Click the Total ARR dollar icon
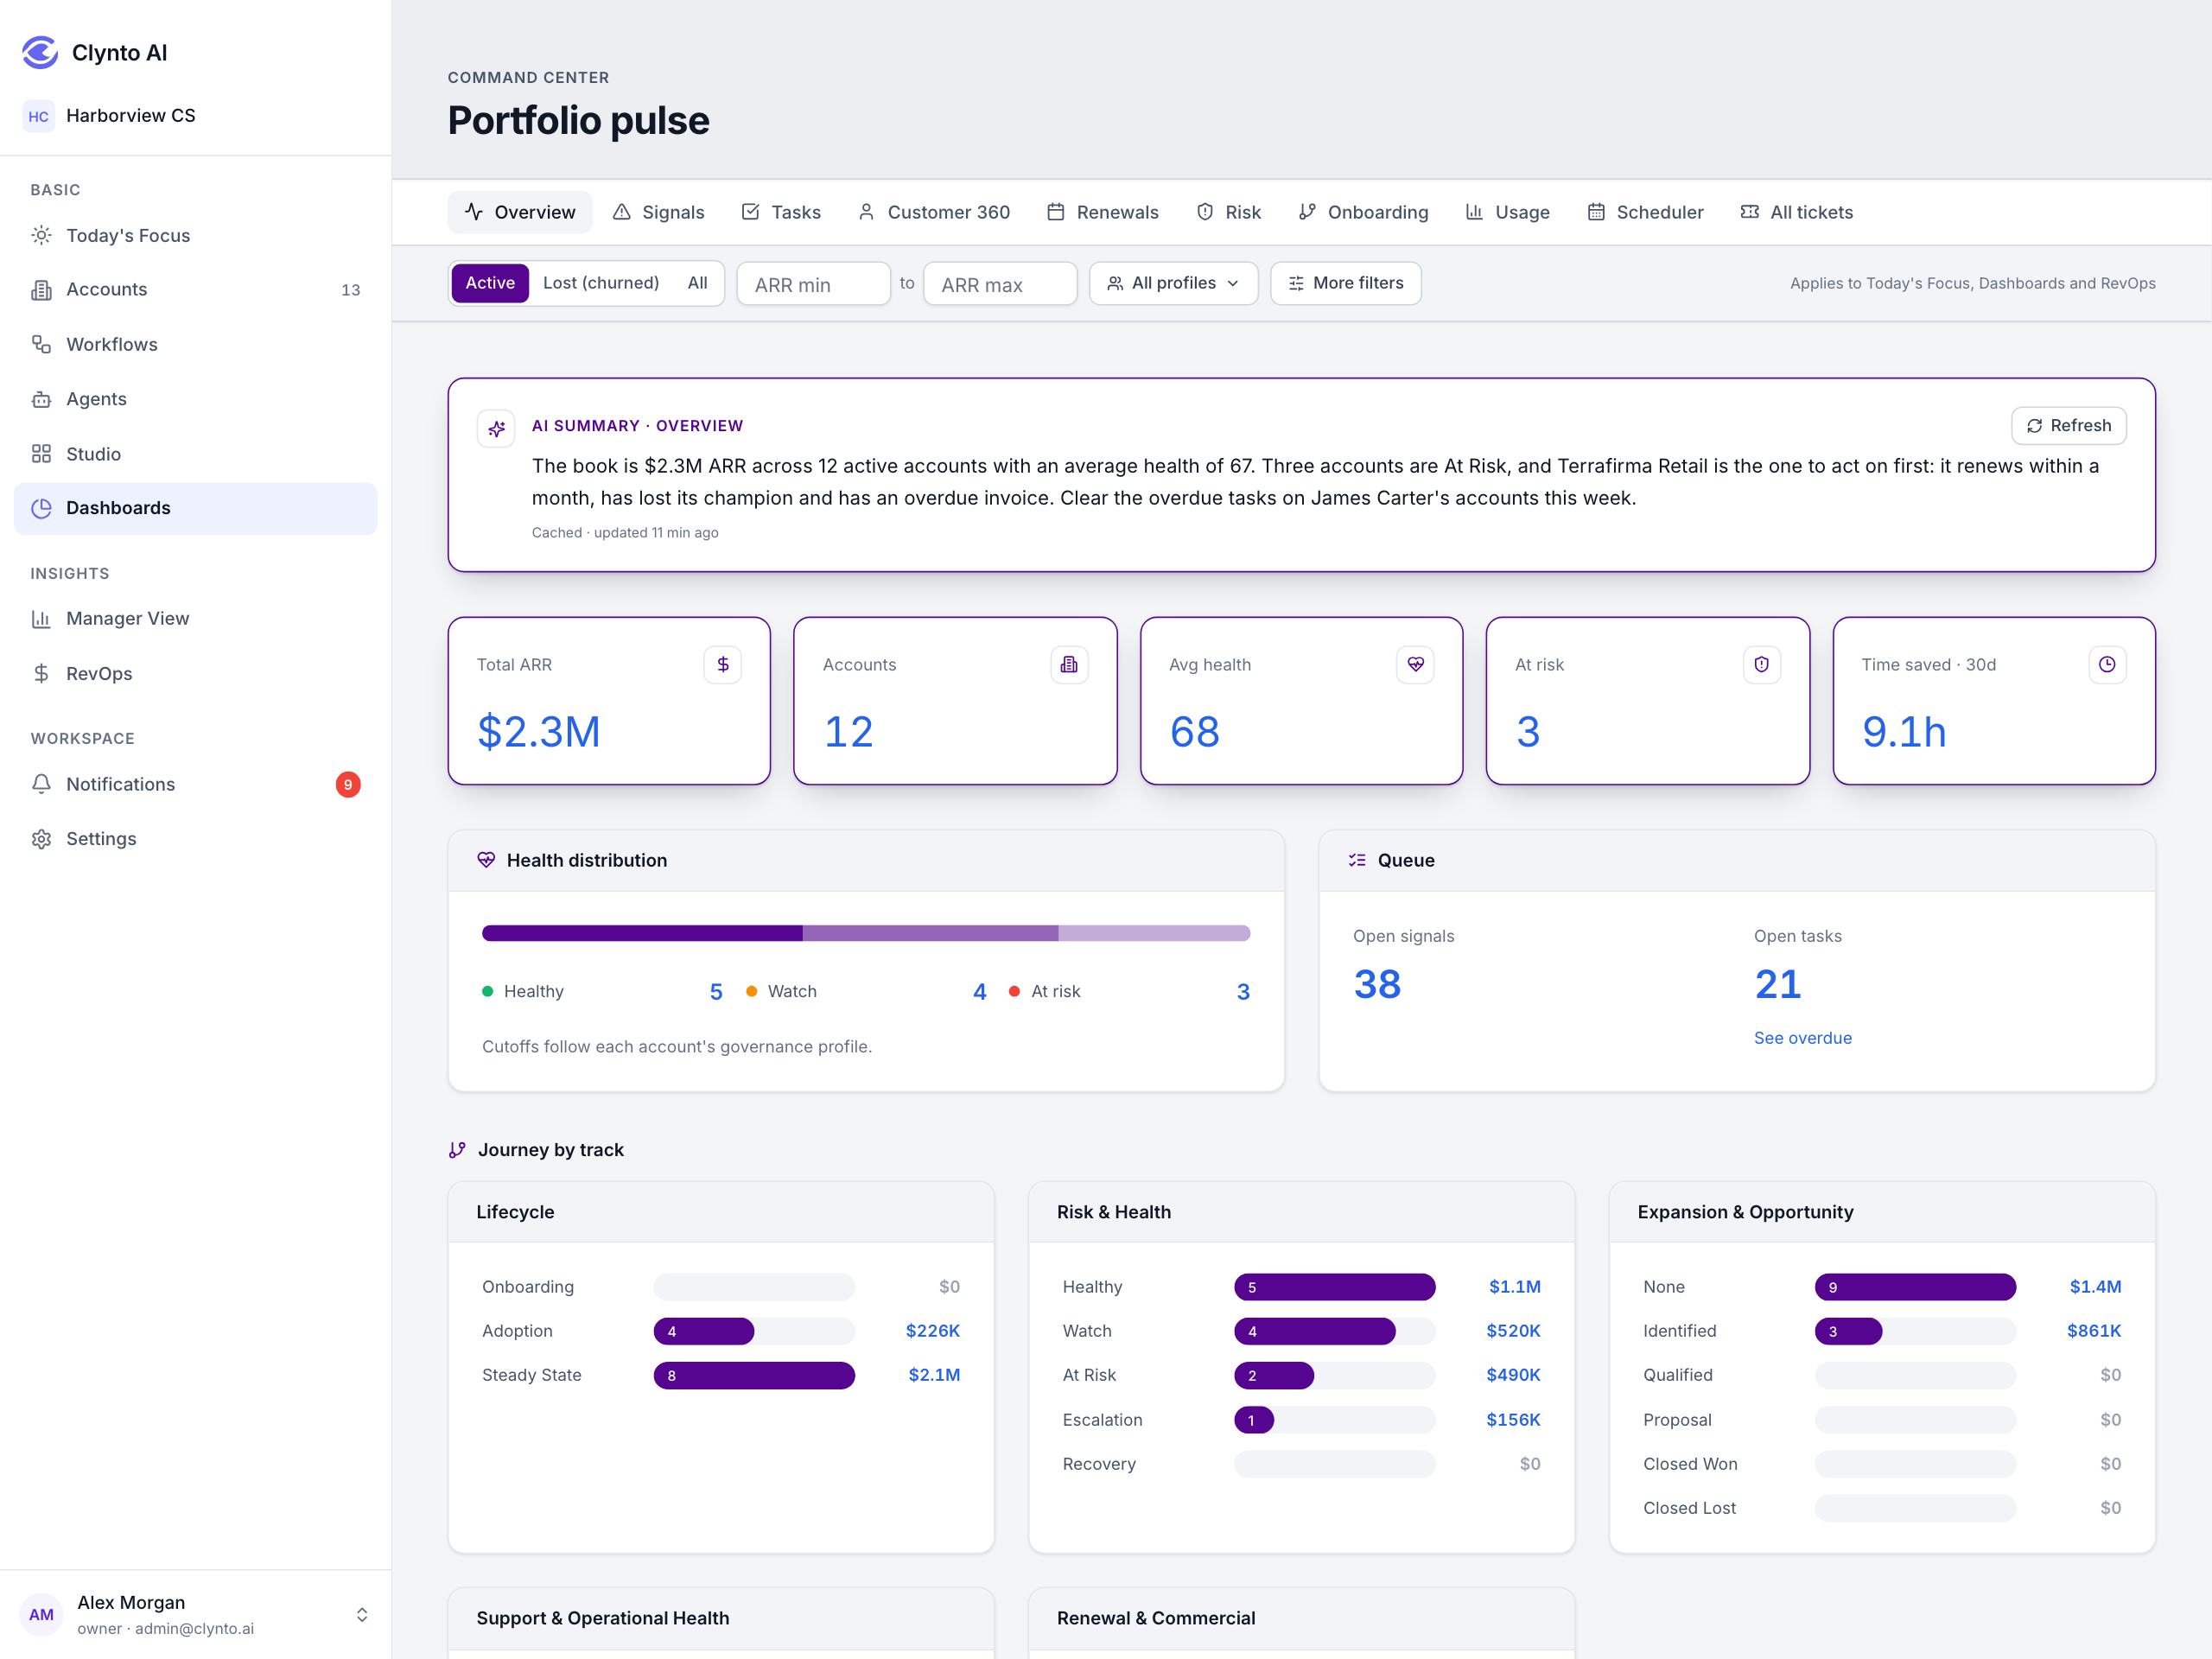 [723, 665]
